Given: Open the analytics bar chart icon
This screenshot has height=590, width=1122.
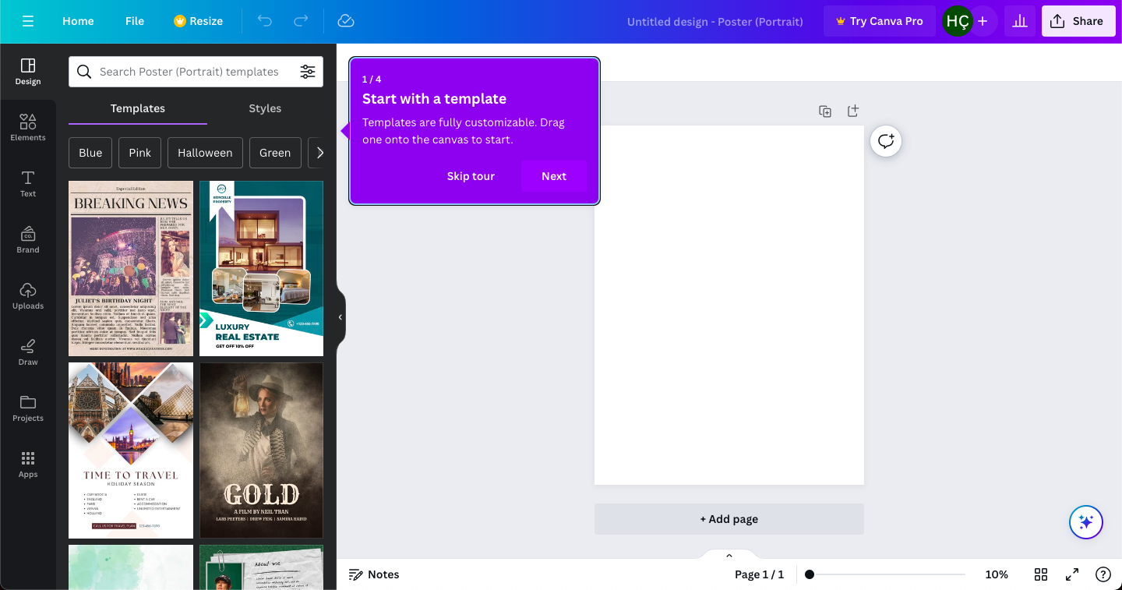Looking at the screenshot, I should (1019, 21).
